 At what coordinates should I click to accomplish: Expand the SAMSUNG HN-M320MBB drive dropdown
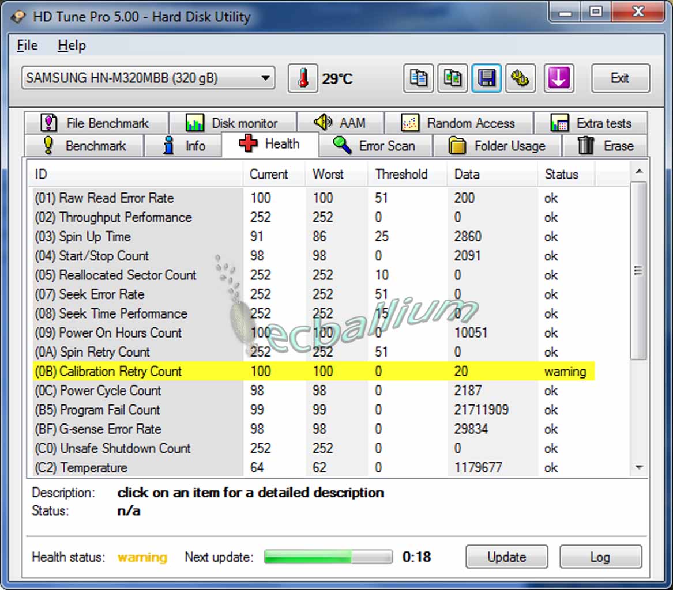265,78
